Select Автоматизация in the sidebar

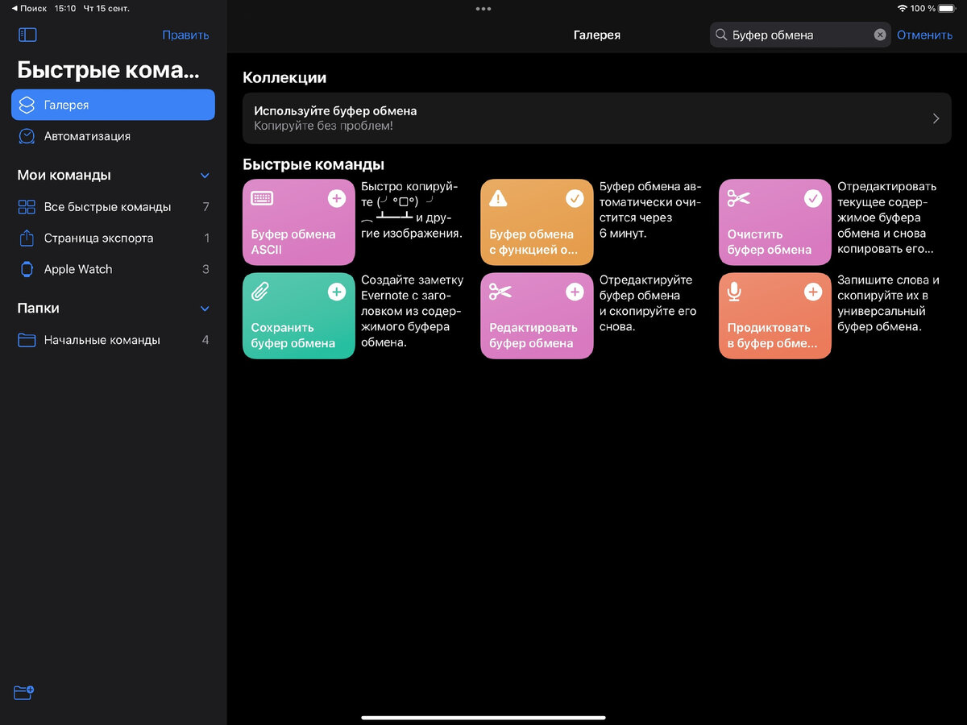tap(113, 136)
